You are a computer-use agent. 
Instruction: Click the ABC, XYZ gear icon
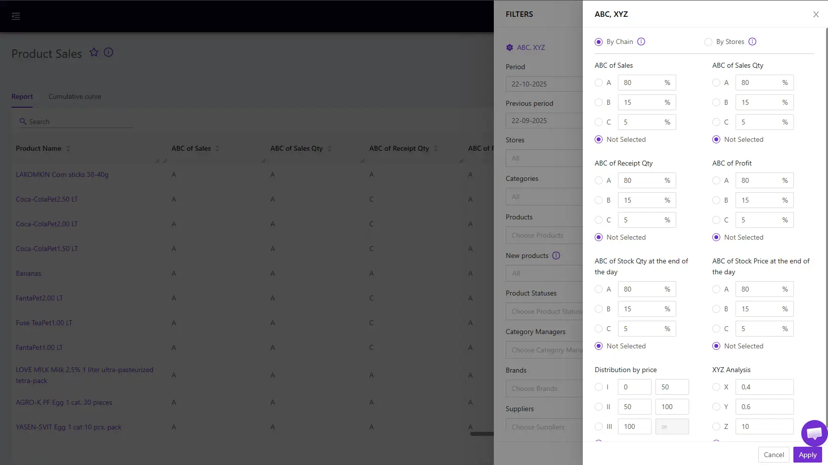[x=510, y=47]
